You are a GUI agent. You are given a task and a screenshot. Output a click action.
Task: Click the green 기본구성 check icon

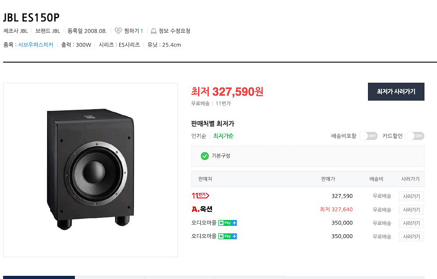pos(205,156)
